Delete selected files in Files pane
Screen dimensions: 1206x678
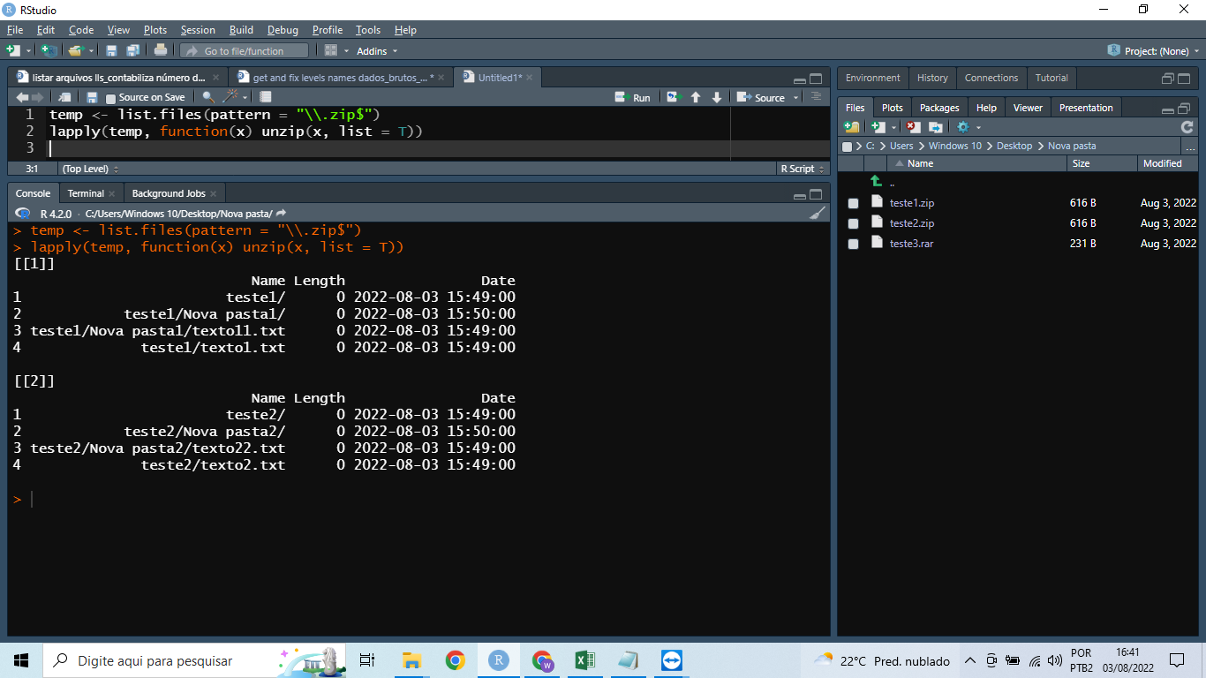[x=914, y=127]
